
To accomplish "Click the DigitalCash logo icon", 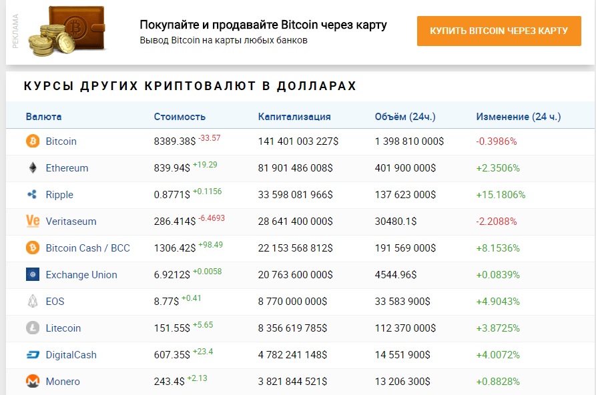I will coord(32,355).
